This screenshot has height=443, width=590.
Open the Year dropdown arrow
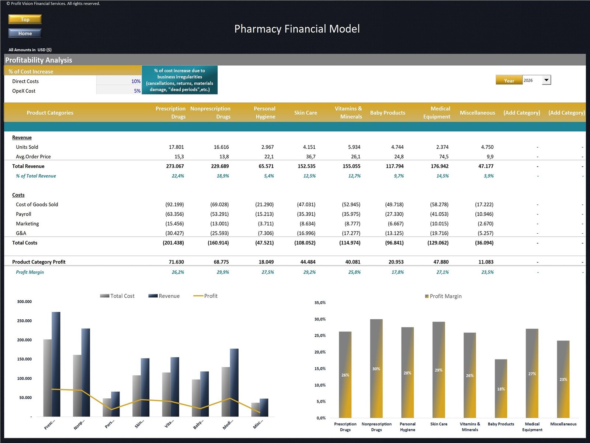(546, 80)
